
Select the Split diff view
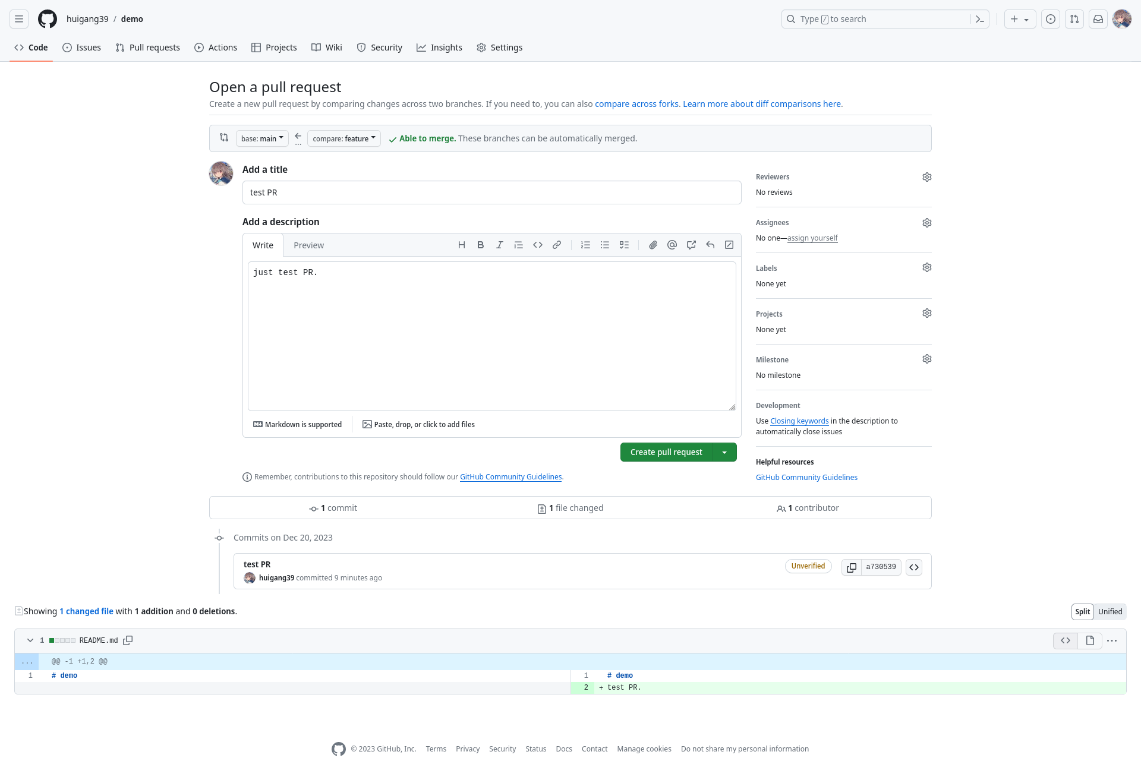point(1082,612)
